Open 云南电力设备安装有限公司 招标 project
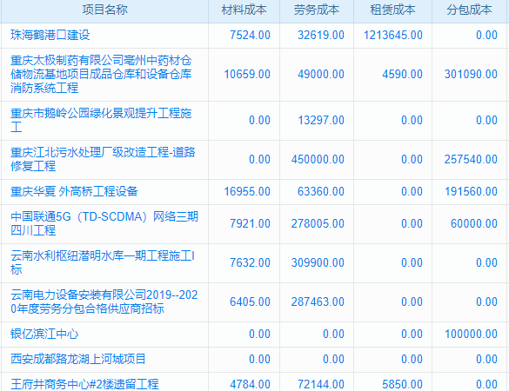This screenshot has width=509, height=391. point(104,302)
